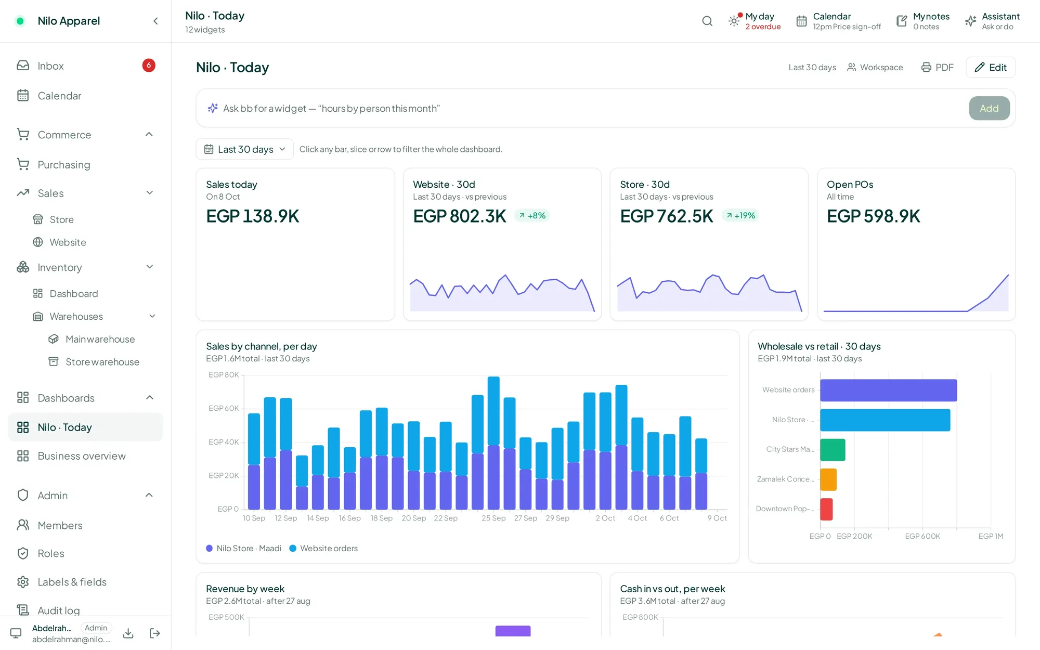Open Store under Sales via storefront icon
Viewport: 1040px width, 650px height.
tap(38, 219)
